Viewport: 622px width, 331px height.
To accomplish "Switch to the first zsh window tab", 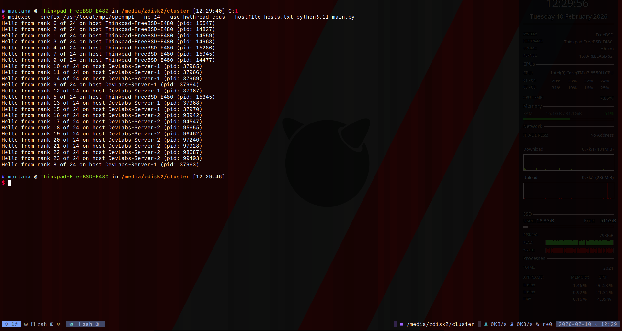I will [x=42, y=324].
